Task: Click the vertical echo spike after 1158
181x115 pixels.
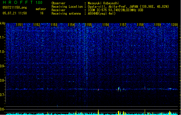Action: click(x=145, y=88)
